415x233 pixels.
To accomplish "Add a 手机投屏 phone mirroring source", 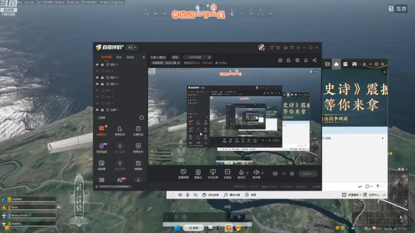I will click(213, 174).
